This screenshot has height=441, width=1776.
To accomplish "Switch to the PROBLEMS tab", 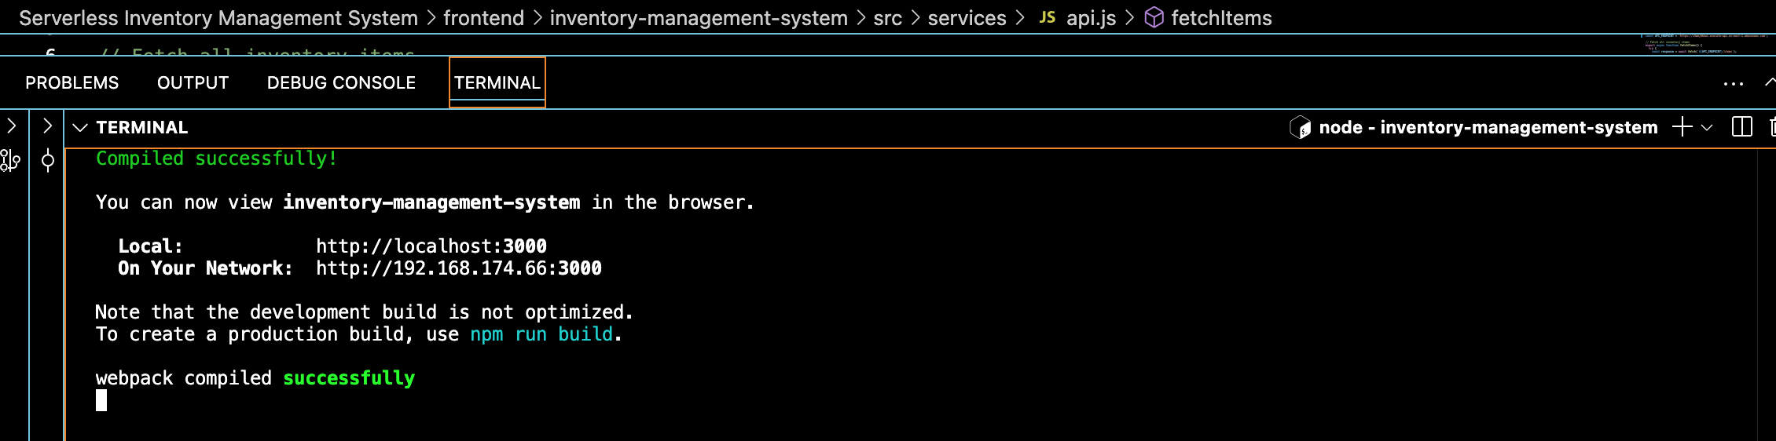I will [72, 82].
